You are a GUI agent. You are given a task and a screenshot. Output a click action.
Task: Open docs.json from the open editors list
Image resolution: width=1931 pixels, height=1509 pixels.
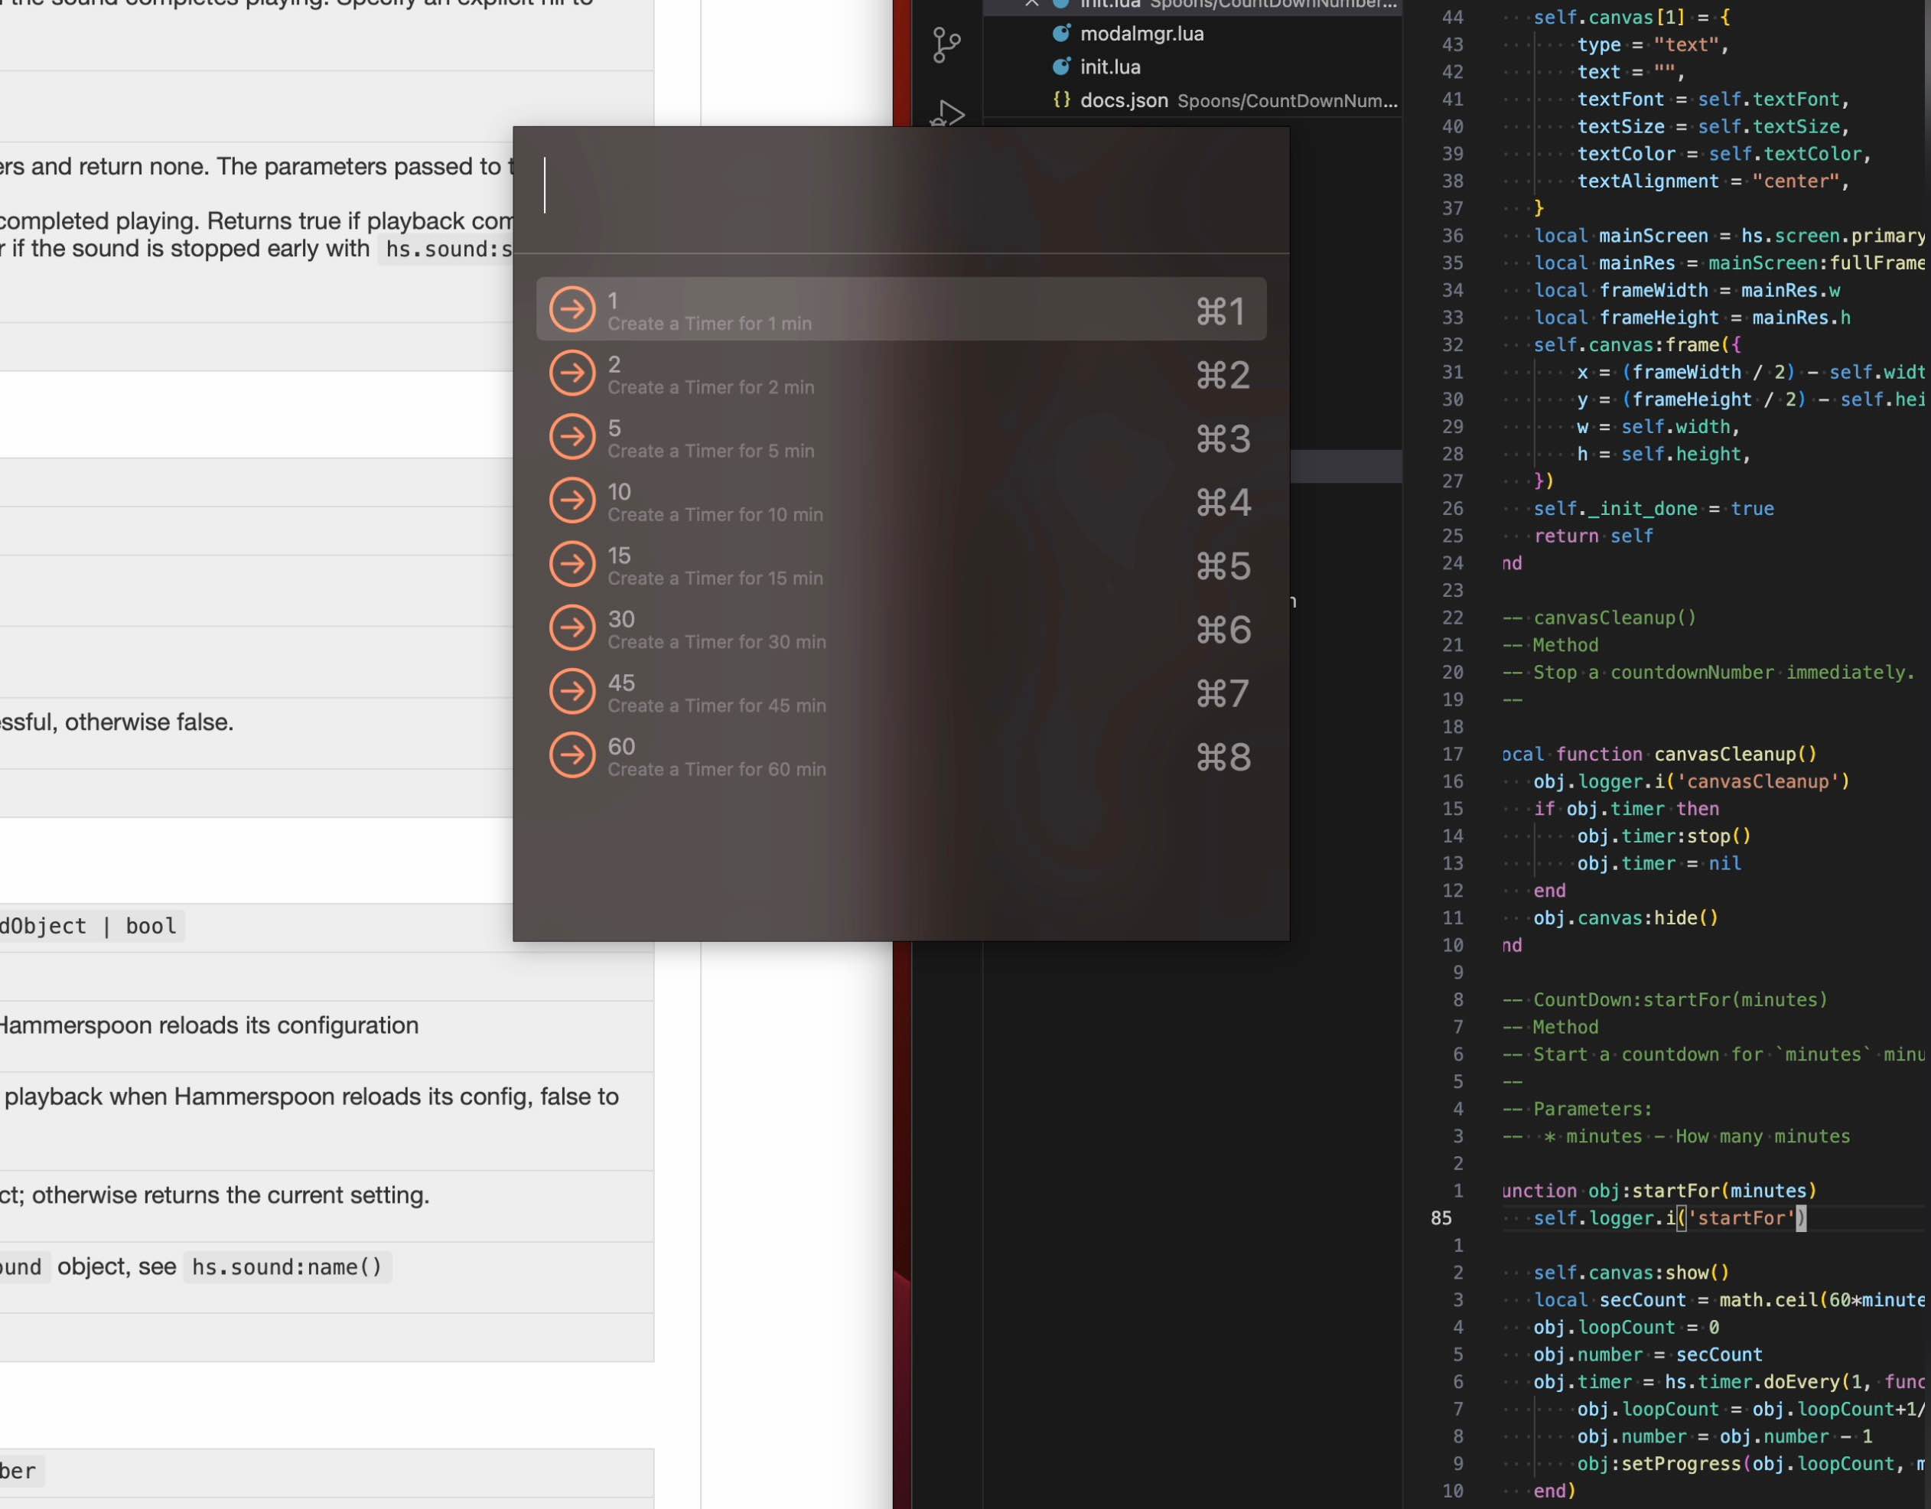coord(1124,100)
